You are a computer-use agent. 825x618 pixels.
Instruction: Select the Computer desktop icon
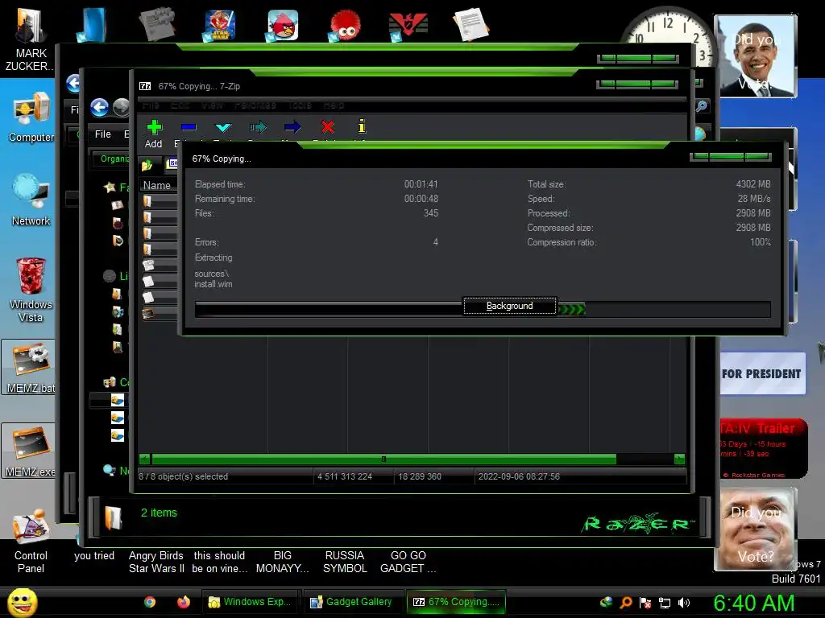pyautogui.click(x=31, y=117)
